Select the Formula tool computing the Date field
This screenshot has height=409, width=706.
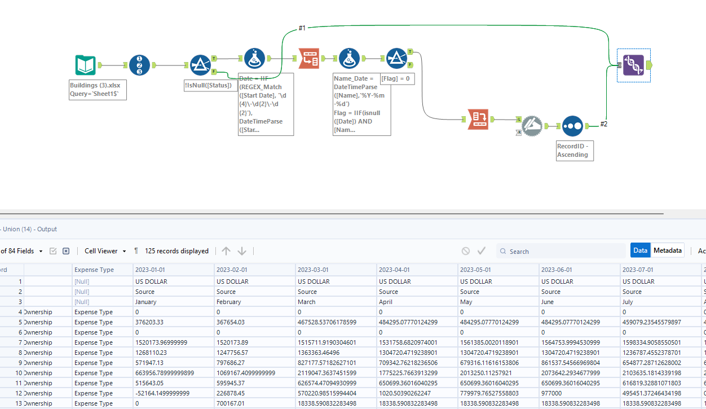point(254,58)
